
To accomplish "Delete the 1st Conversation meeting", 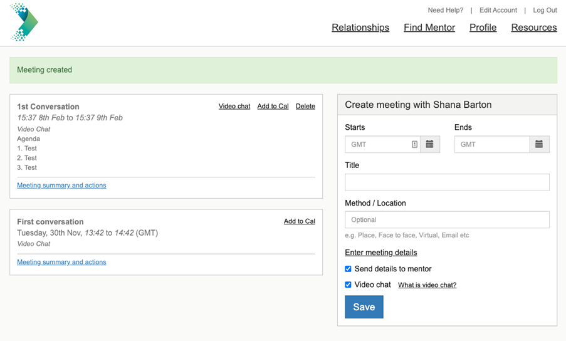I will pos(305,106).
